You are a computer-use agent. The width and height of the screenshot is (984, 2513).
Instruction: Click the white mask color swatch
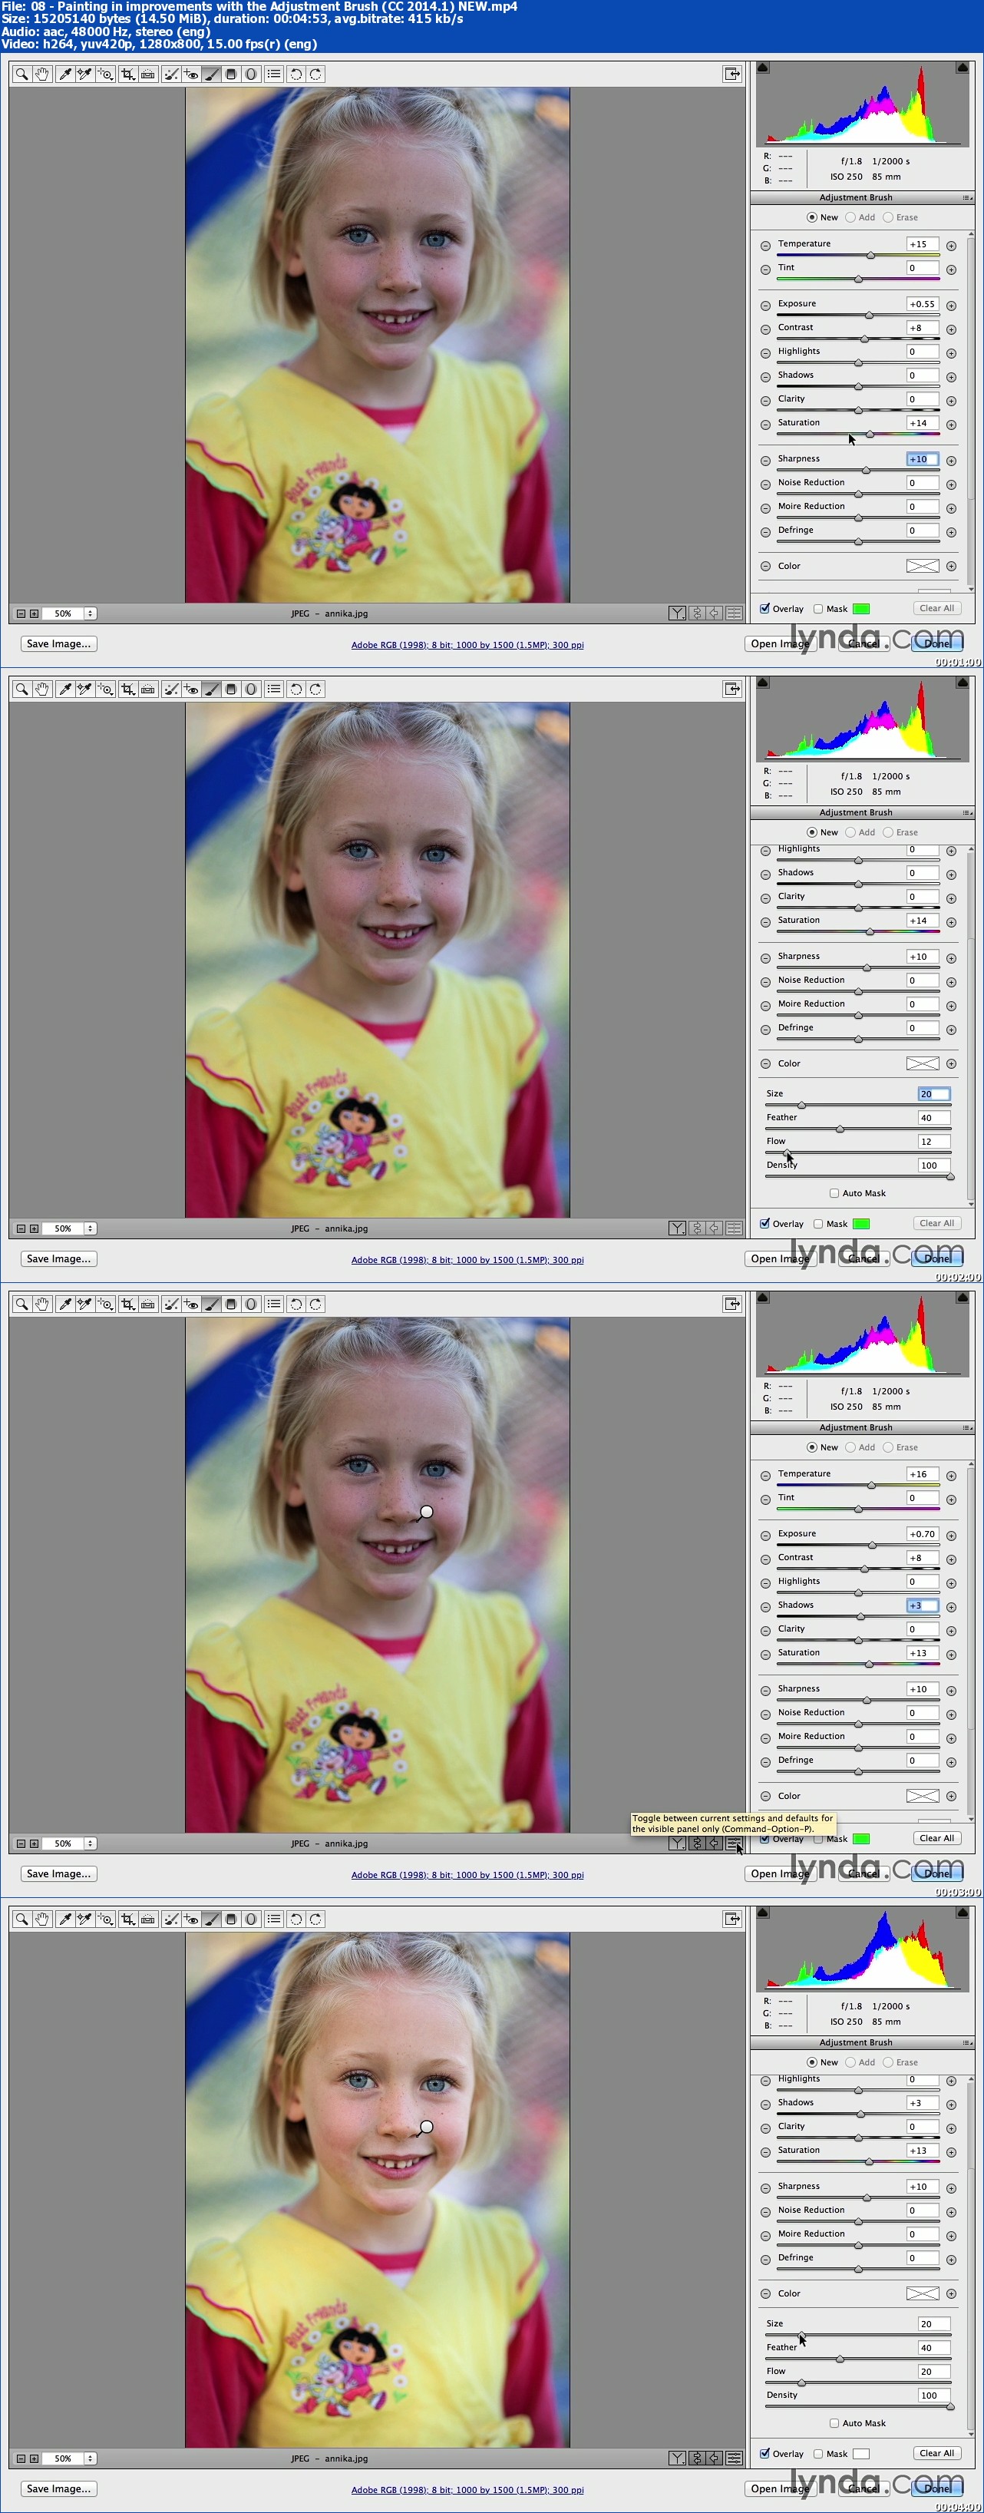(861, 2453)
